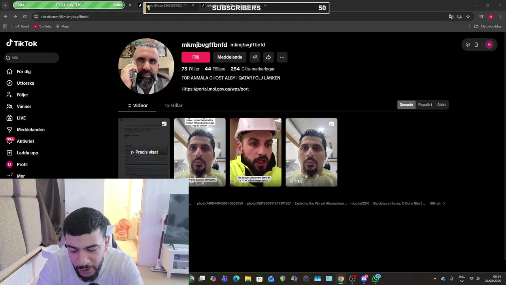Open Microsoft Edge from the taskbar
This screenshot has width=506, height=285.
pos(236,279)
